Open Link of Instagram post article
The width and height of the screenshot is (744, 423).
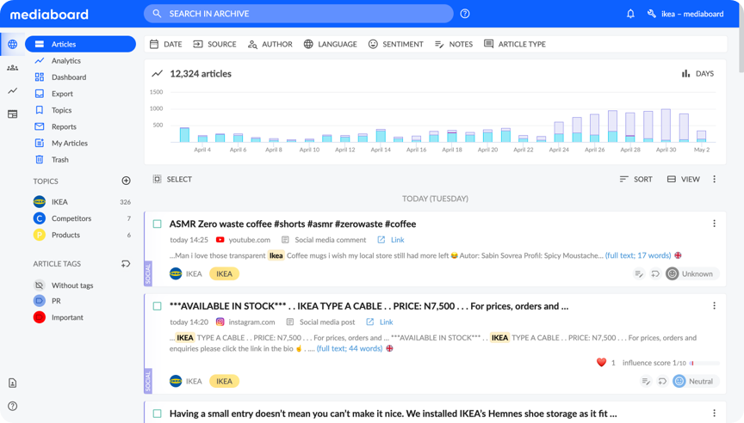380,322
